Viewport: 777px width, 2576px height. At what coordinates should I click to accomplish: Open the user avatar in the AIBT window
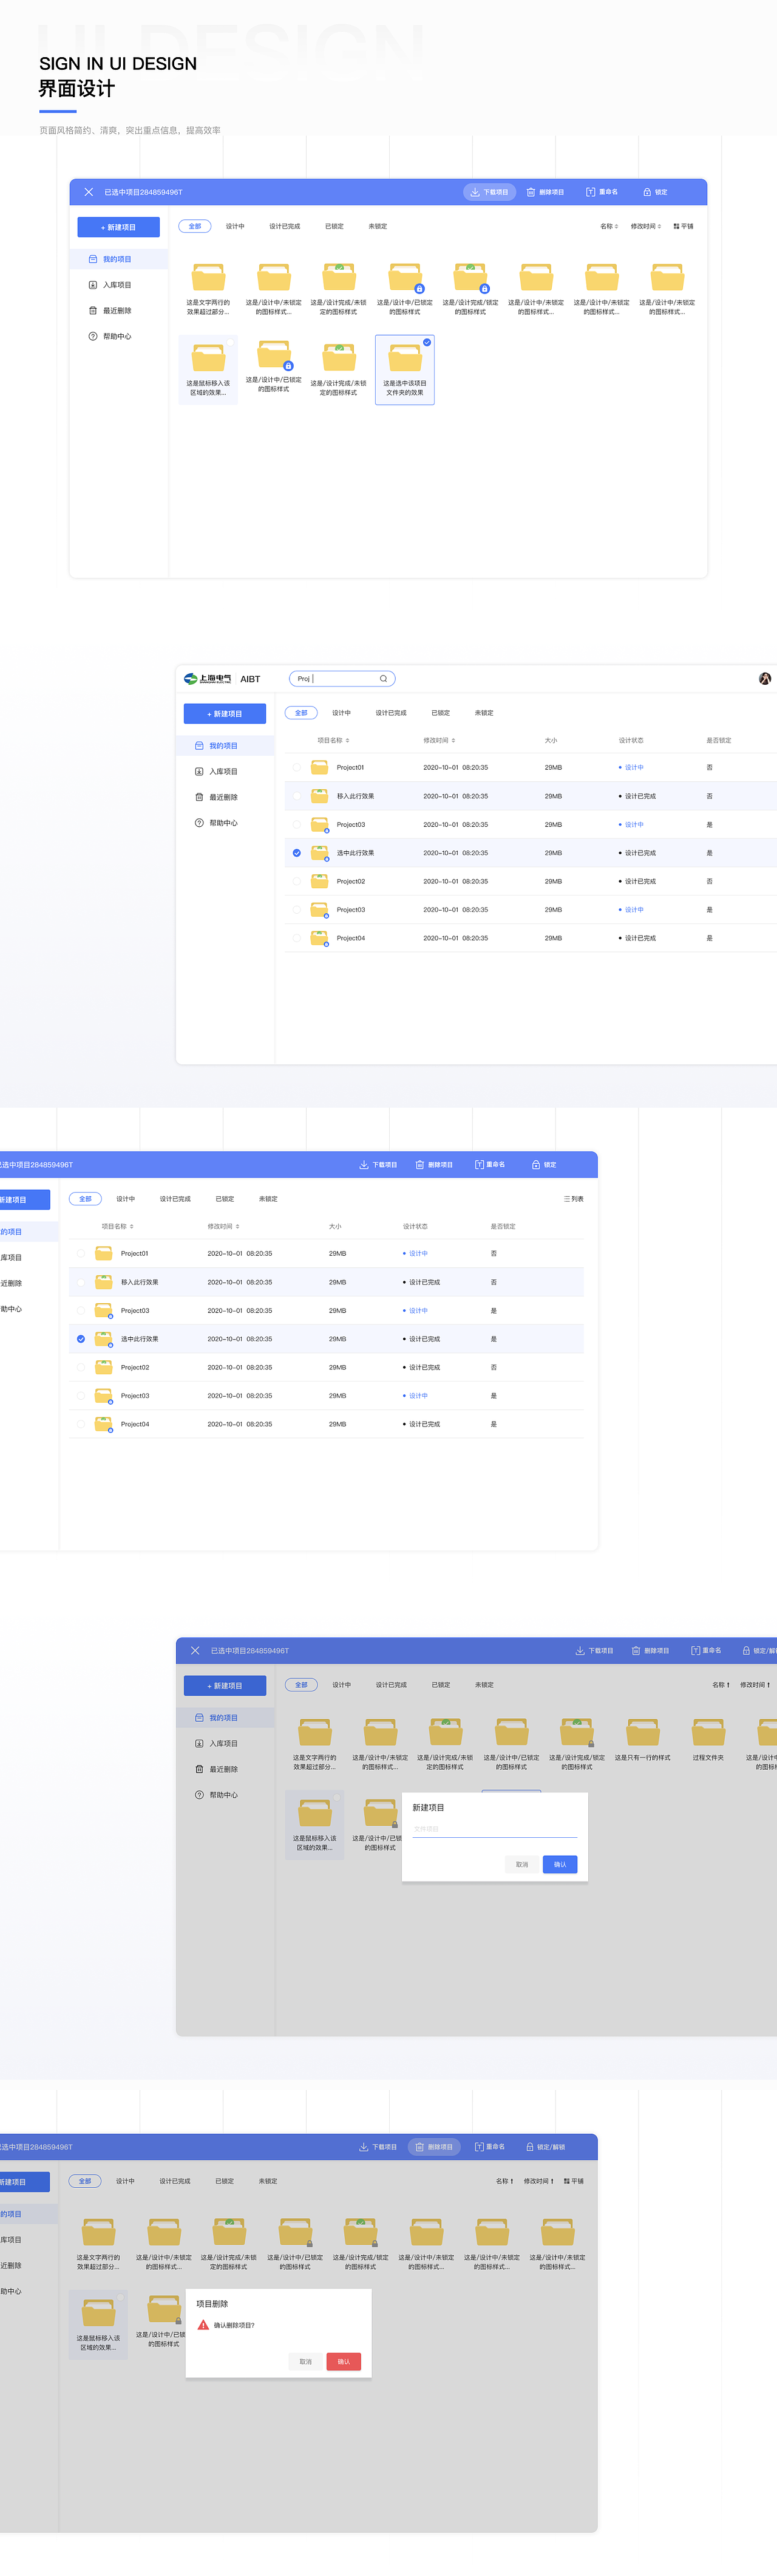[765, 679]
